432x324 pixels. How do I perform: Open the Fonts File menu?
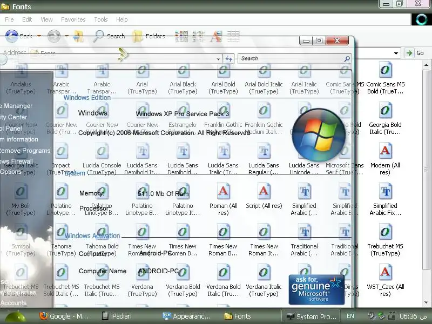point(9,19)
